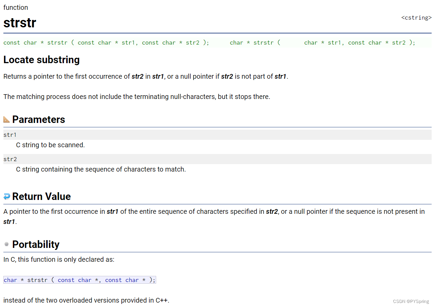Click 'The matching process does not include' sentence
This screenshot has width=434, height=307.
coord(137,97)
